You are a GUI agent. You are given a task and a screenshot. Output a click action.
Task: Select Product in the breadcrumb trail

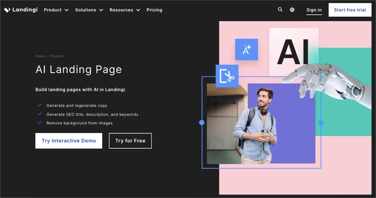point(56,56)
